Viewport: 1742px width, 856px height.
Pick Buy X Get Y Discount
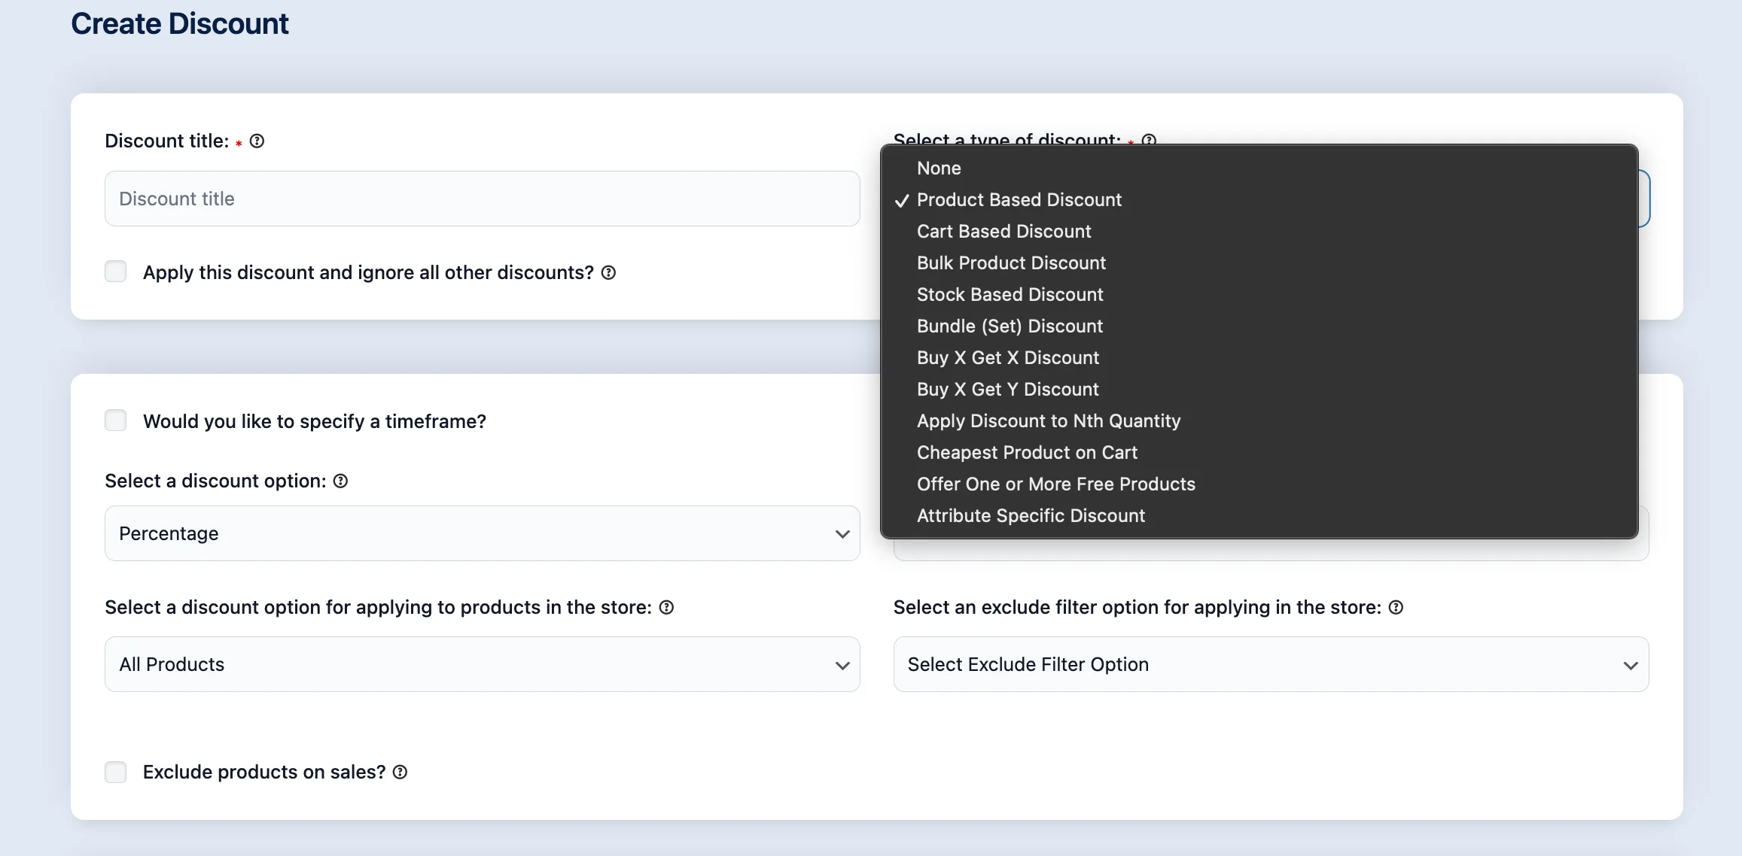(1007, 390)
